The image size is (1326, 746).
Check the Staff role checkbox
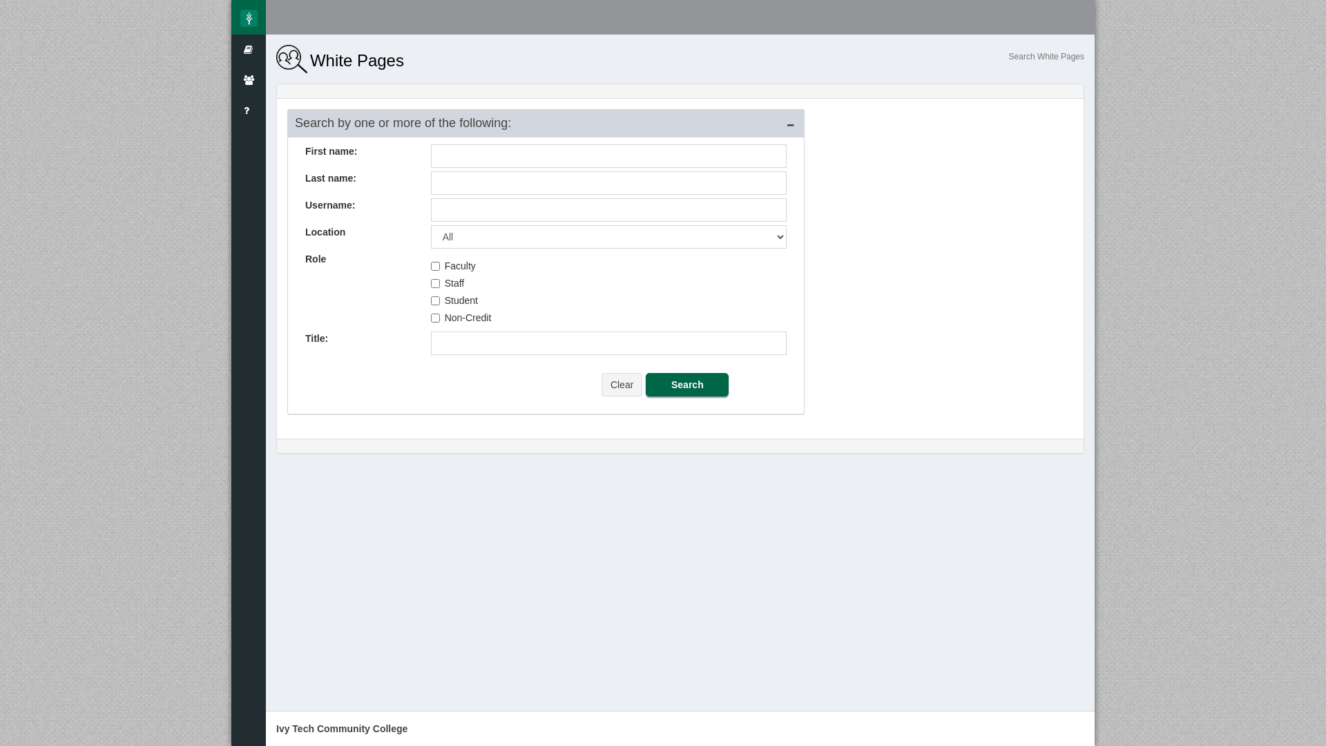click(x=435, y=283)
